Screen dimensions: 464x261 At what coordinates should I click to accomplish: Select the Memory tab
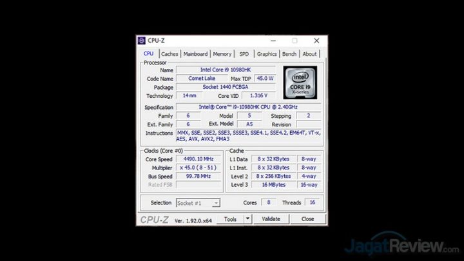click(x=222, y=54)
